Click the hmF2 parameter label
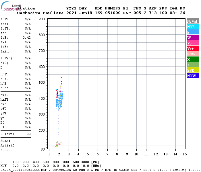This screenshot has height=172, width=201. [x=5, y=95]
